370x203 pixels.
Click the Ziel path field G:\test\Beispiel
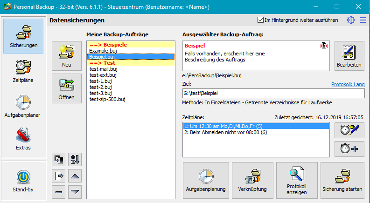[273, 93]
